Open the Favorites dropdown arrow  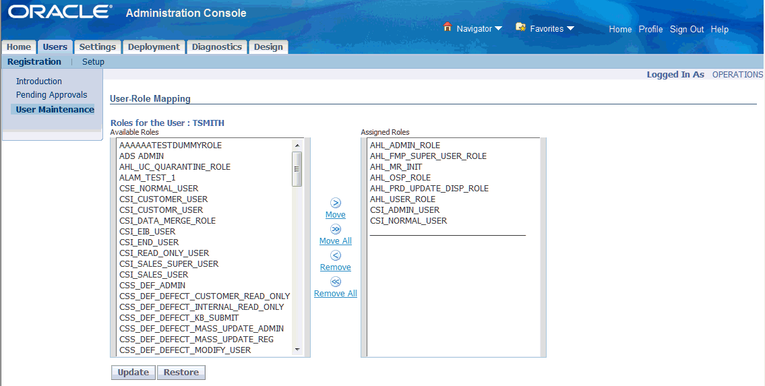[x=570, y=29]
